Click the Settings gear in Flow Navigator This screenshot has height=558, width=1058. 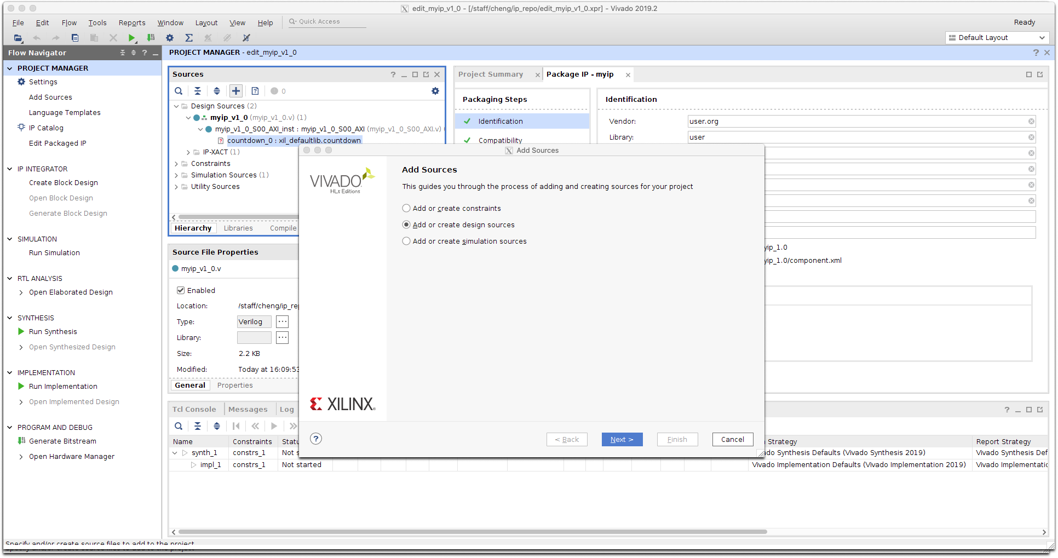21,82
